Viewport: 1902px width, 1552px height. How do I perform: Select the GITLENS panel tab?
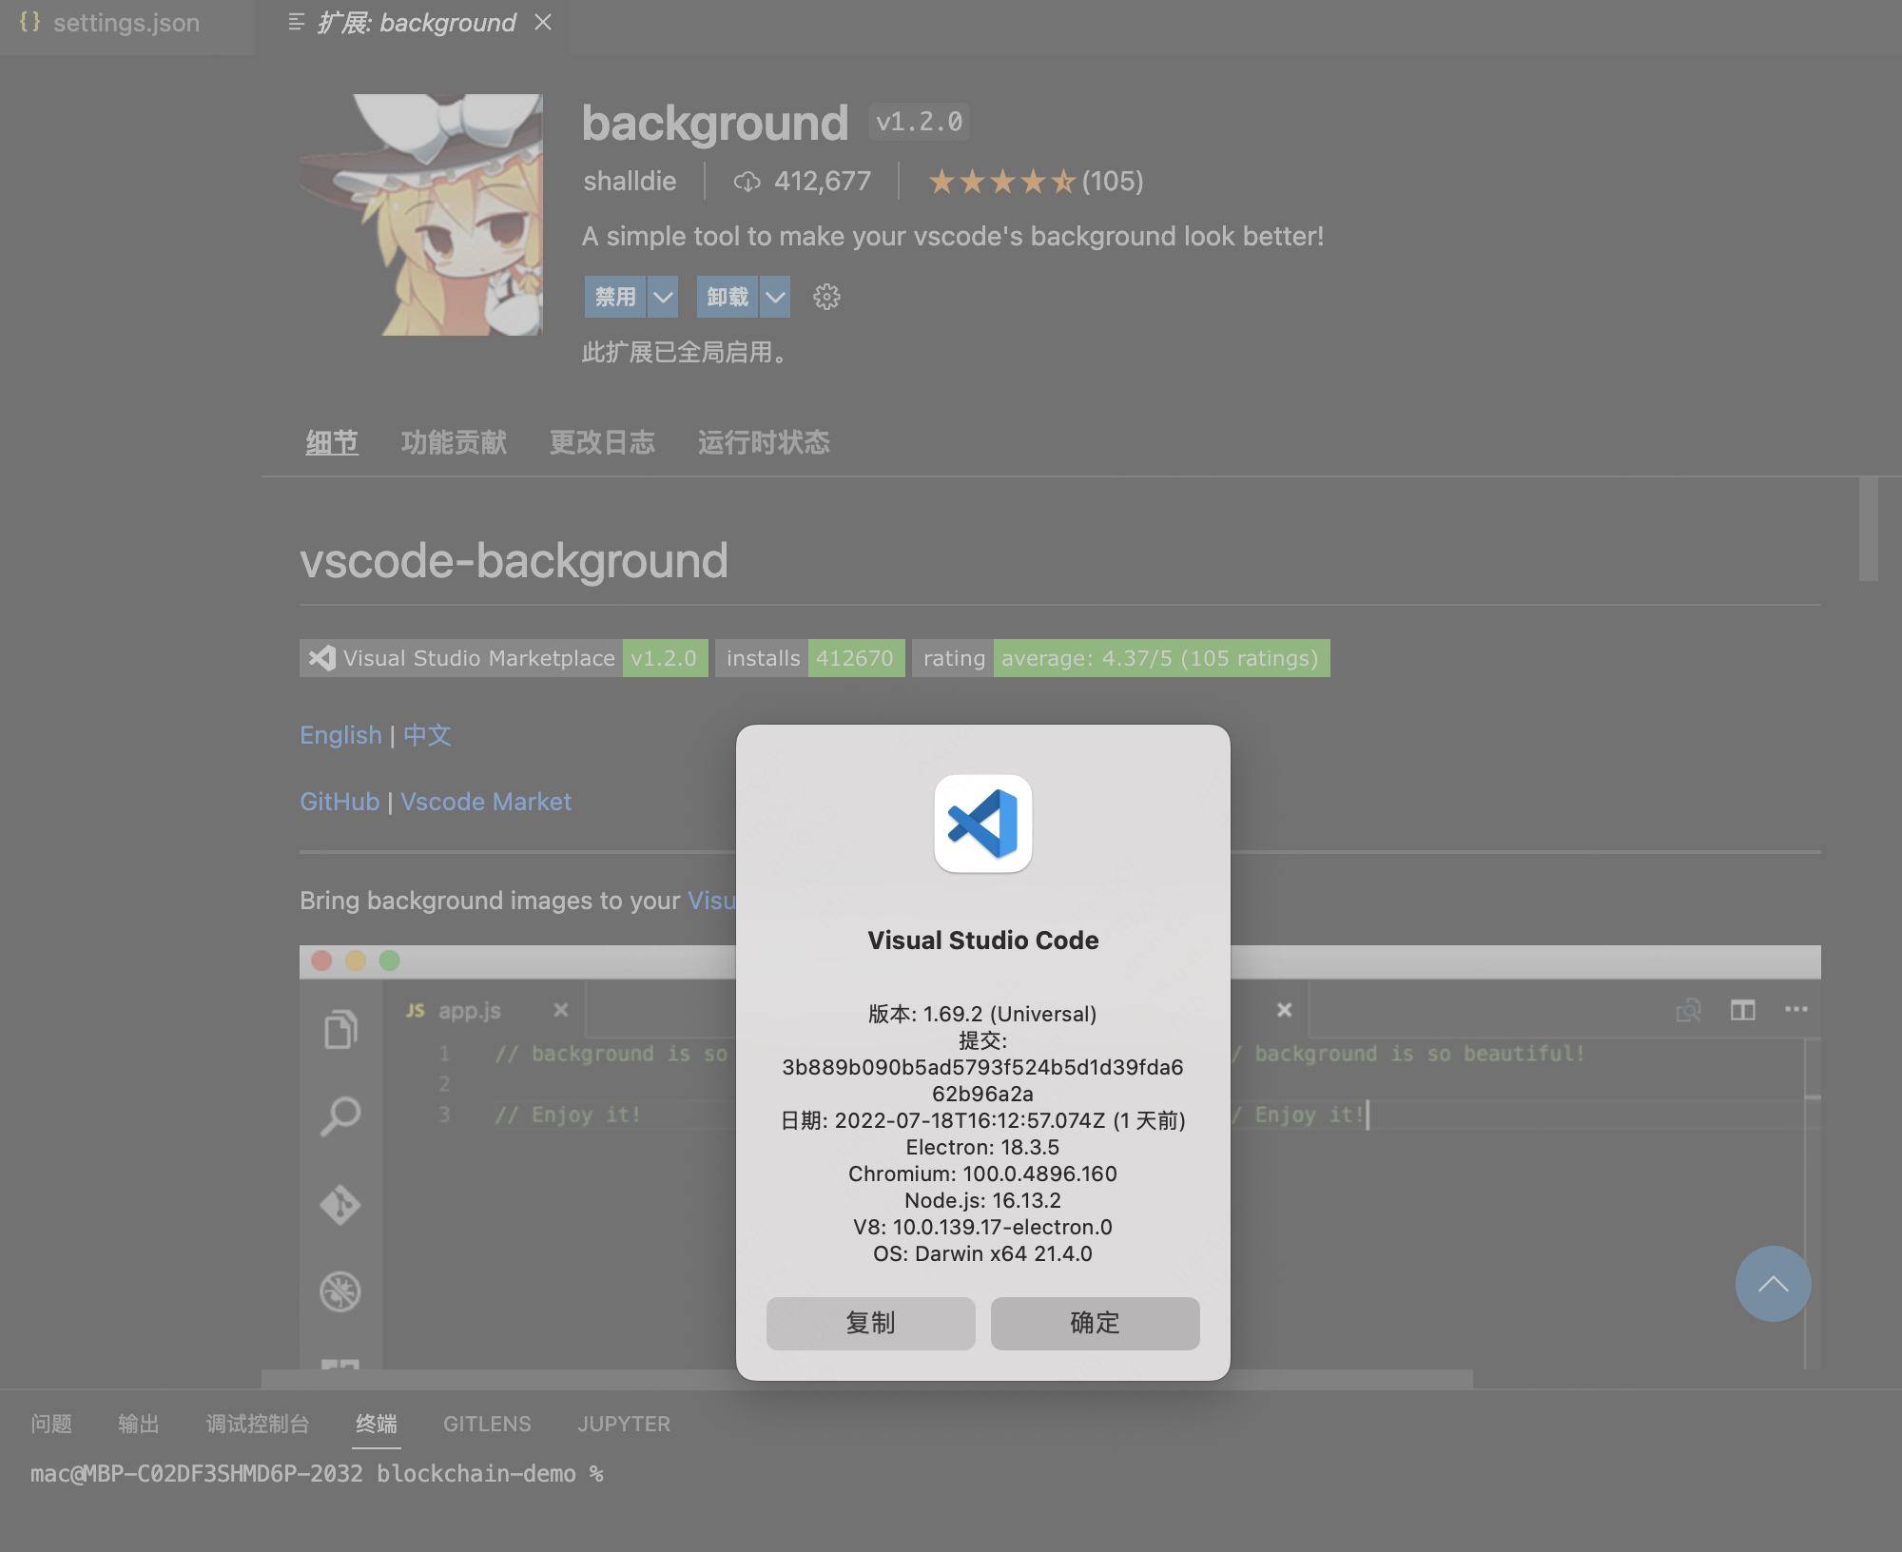pos(487,1424)
